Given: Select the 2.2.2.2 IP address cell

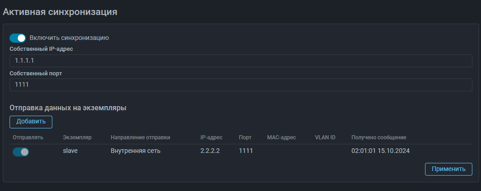Looking at the screenshot, I should click(210, 151).
